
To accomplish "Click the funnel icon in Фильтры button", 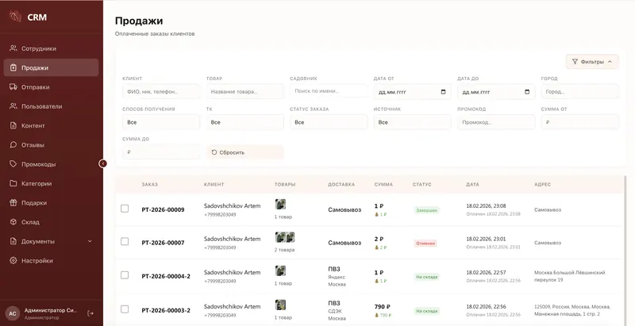I will pos(575,62).
